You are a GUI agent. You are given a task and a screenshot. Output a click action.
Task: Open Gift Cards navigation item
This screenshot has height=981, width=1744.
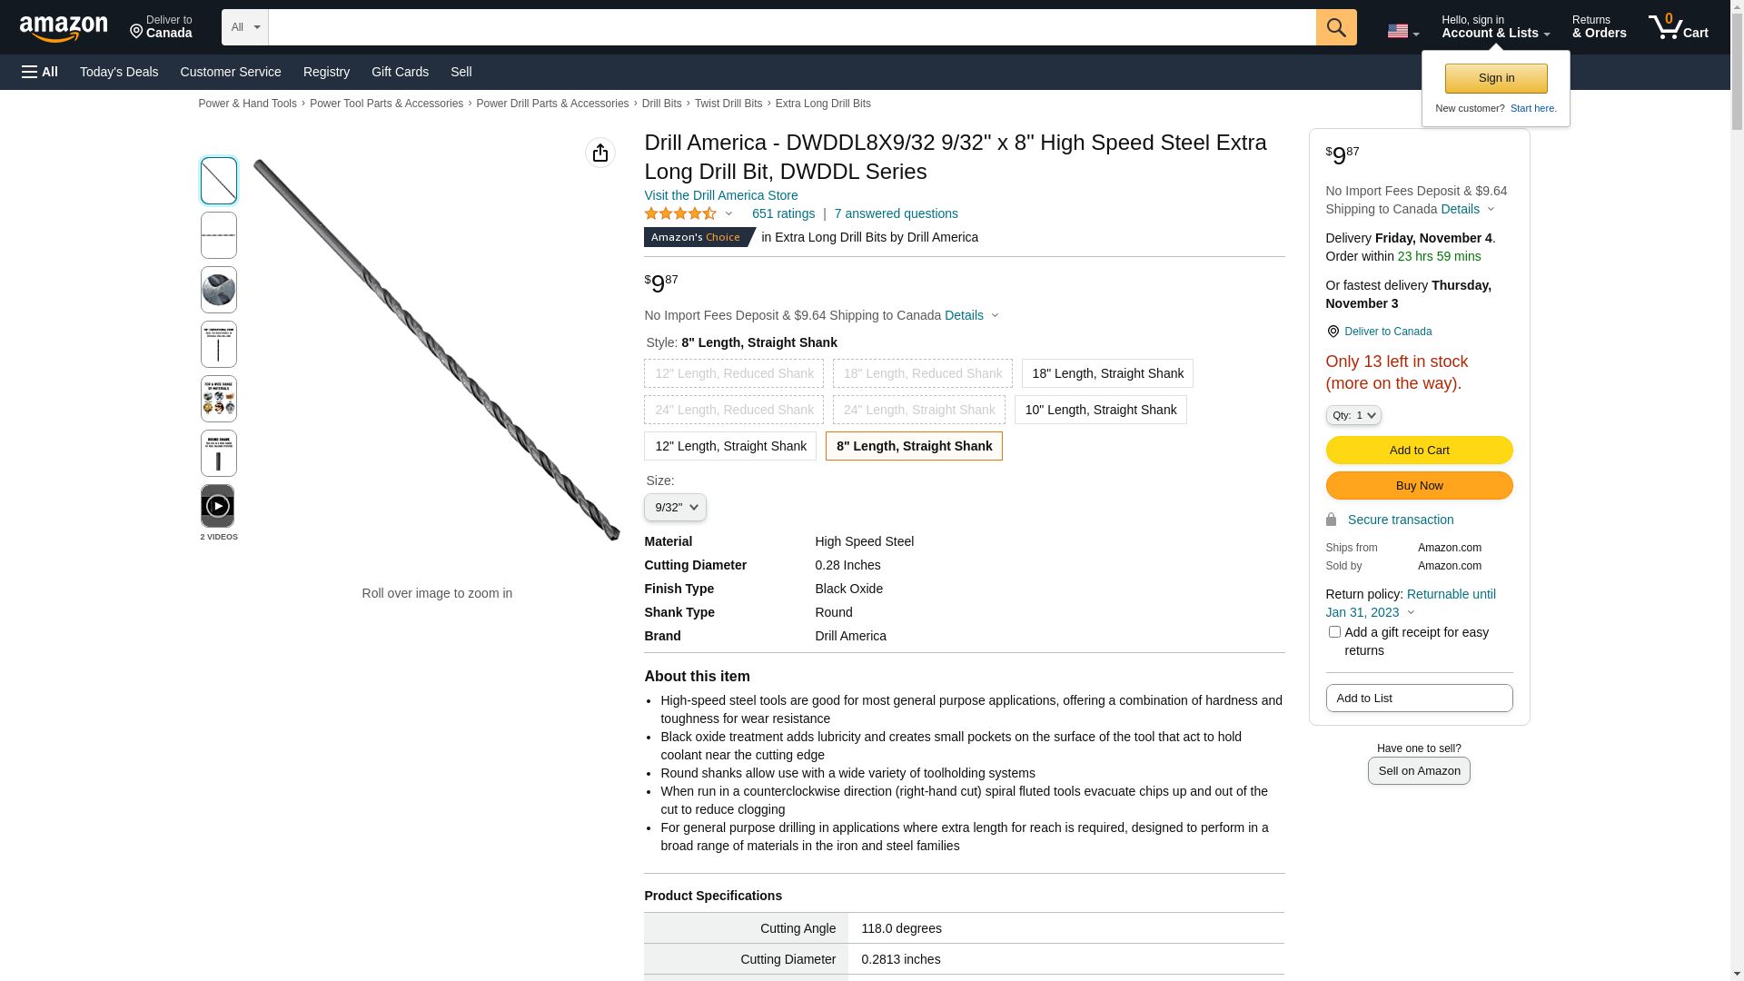tap(400, 72)
